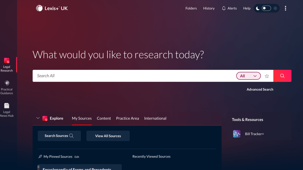
Task: Toggle the dark/light mode switch
Action: (266, 8)
